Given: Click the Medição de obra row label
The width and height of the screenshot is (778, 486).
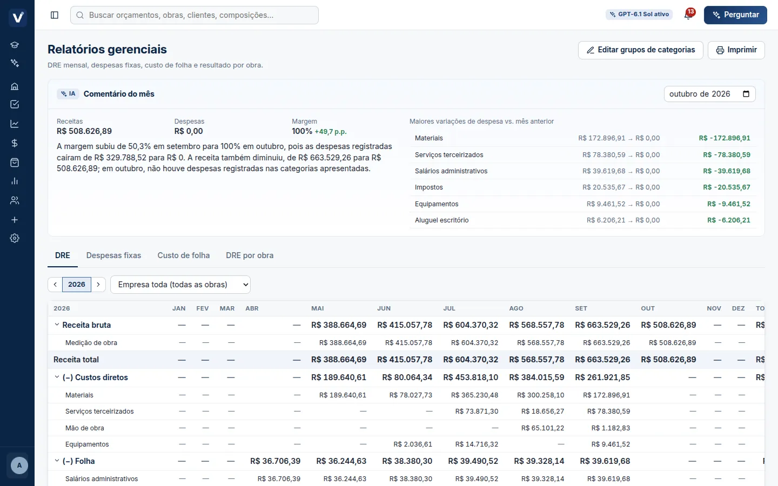Looking at the screenshot, I should 91,343.
